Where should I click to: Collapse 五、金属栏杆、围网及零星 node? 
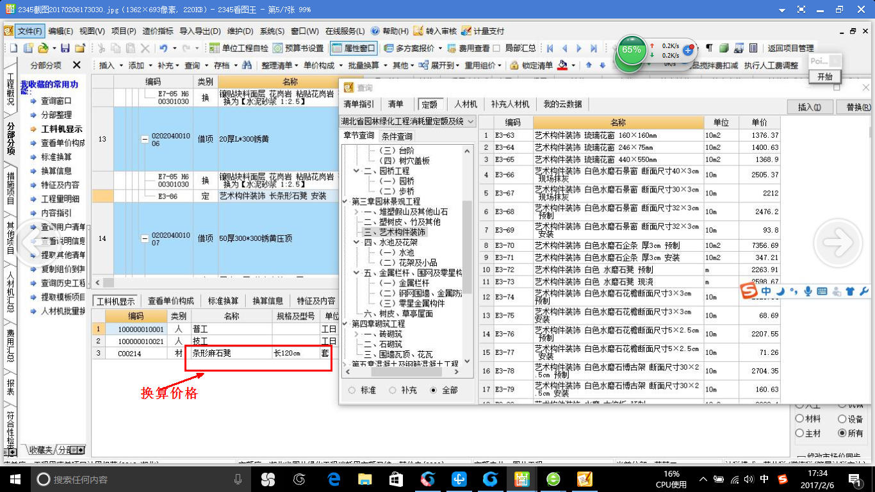point(357,273)
